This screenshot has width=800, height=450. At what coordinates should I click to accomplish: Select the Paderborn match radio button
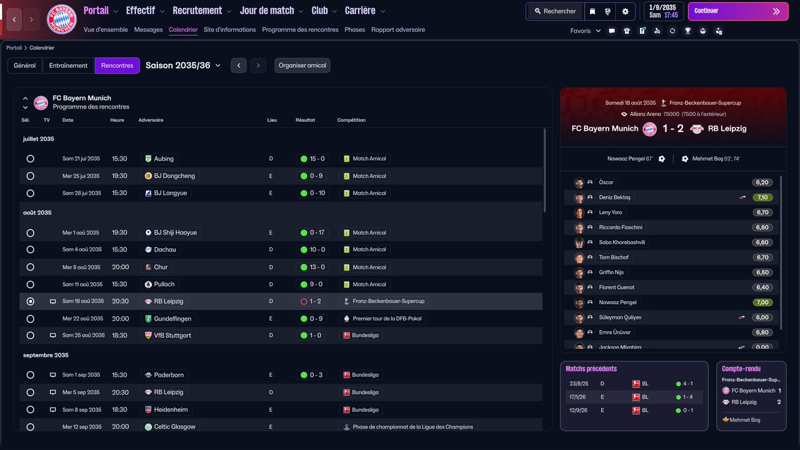point(30,375)
